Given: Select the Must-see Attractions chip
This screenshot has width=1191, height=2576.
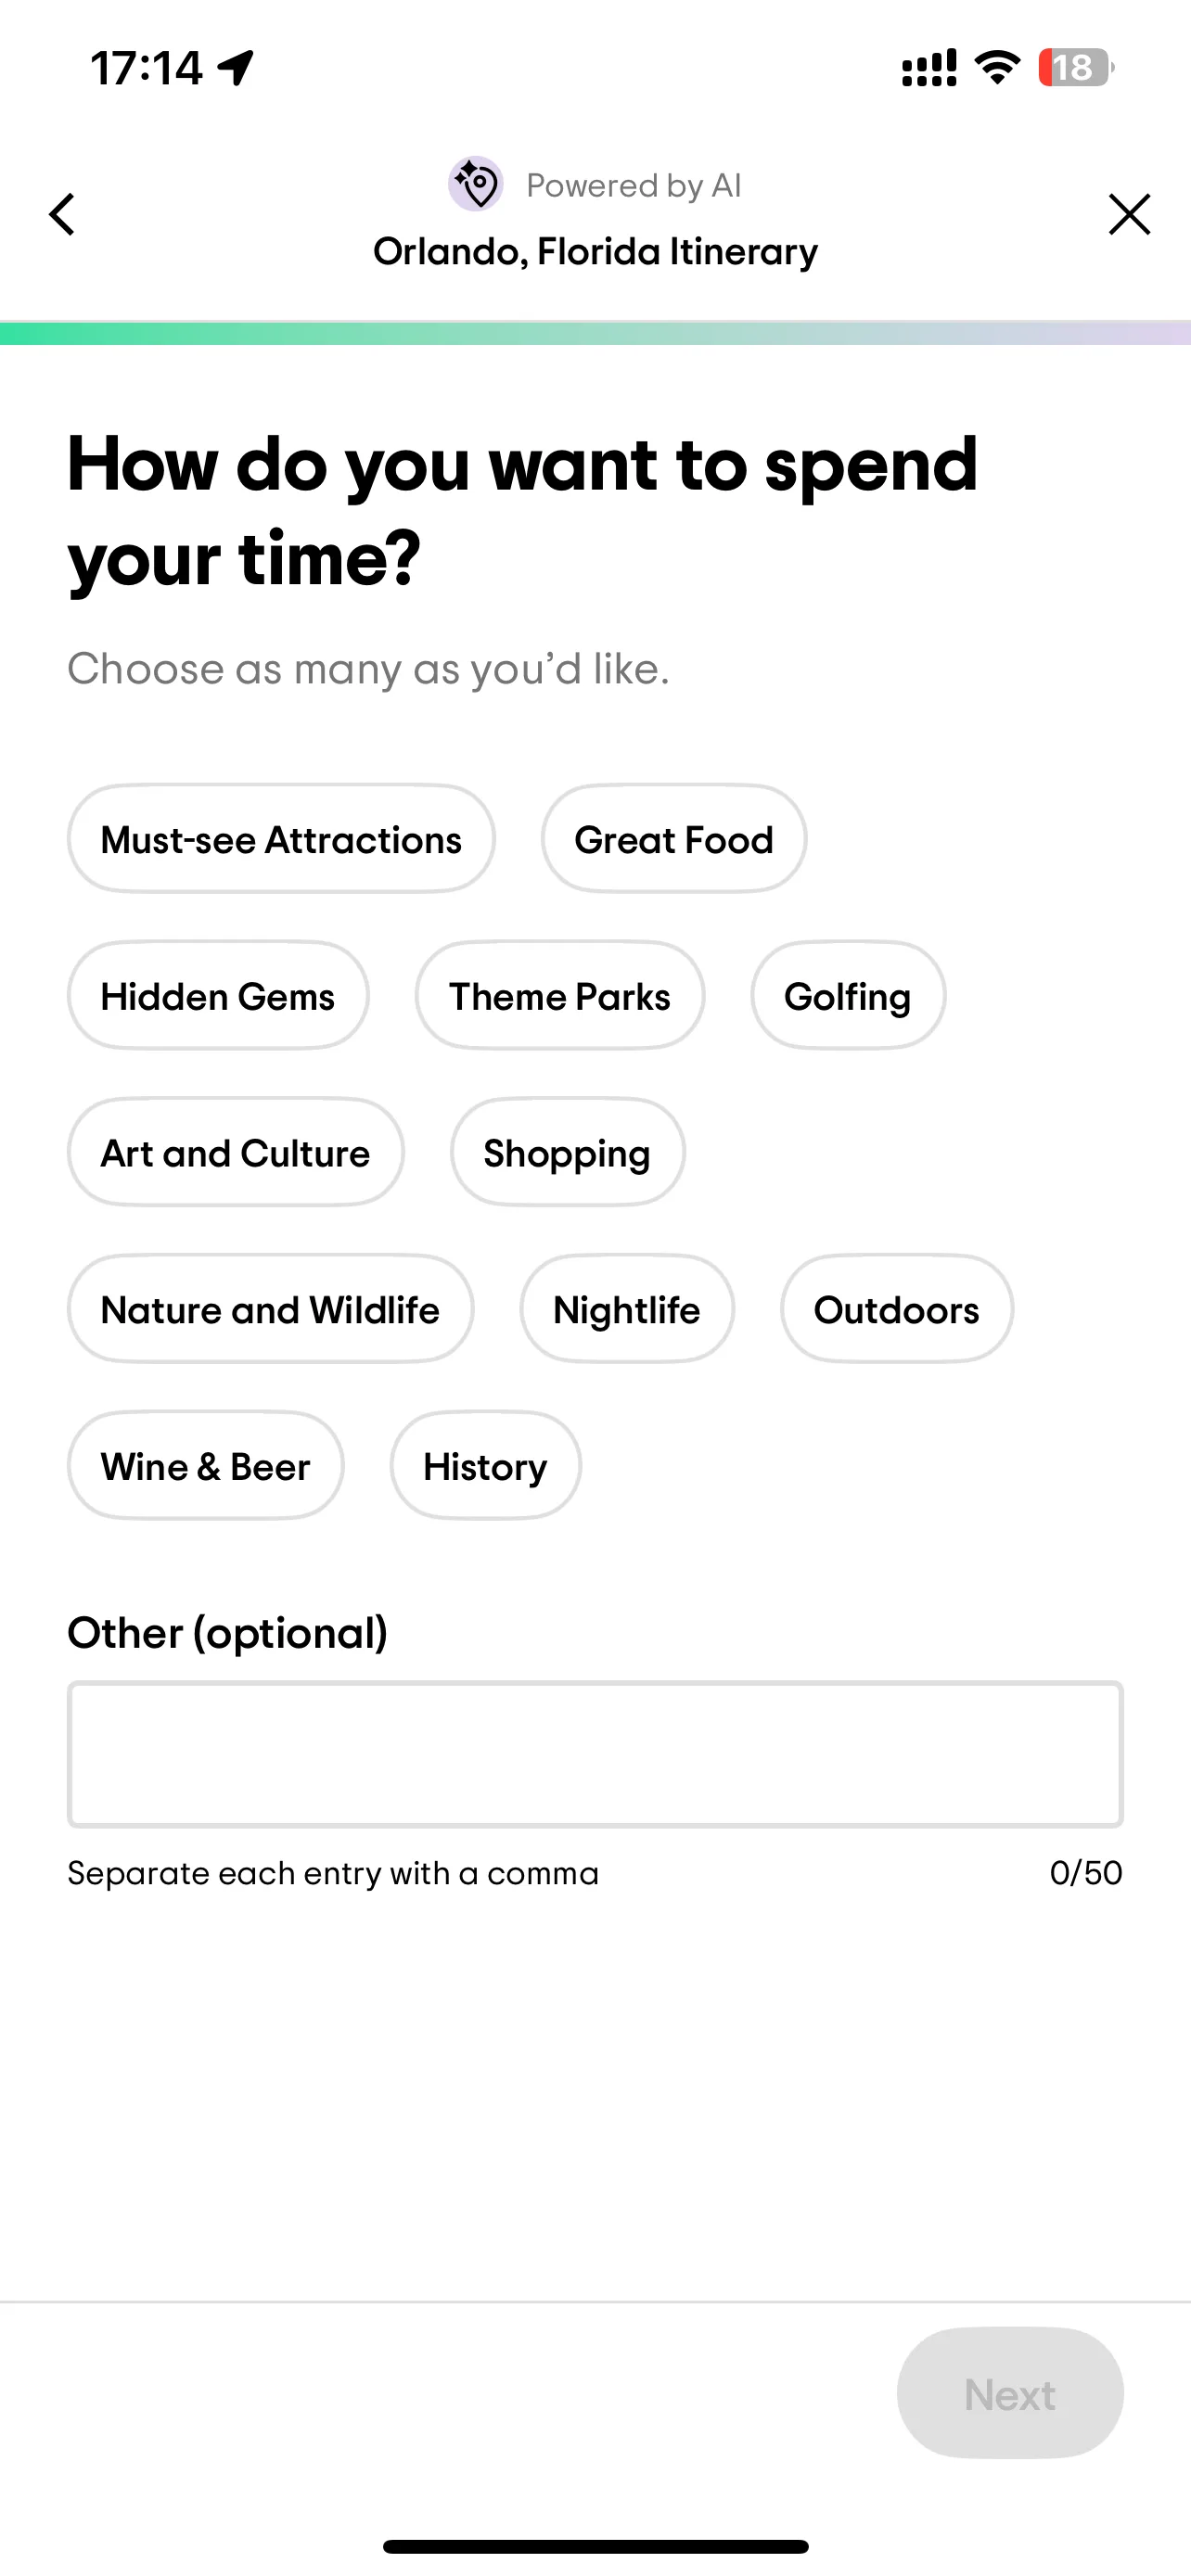Looking at the screenshot, I should click(x=281, y=838).
